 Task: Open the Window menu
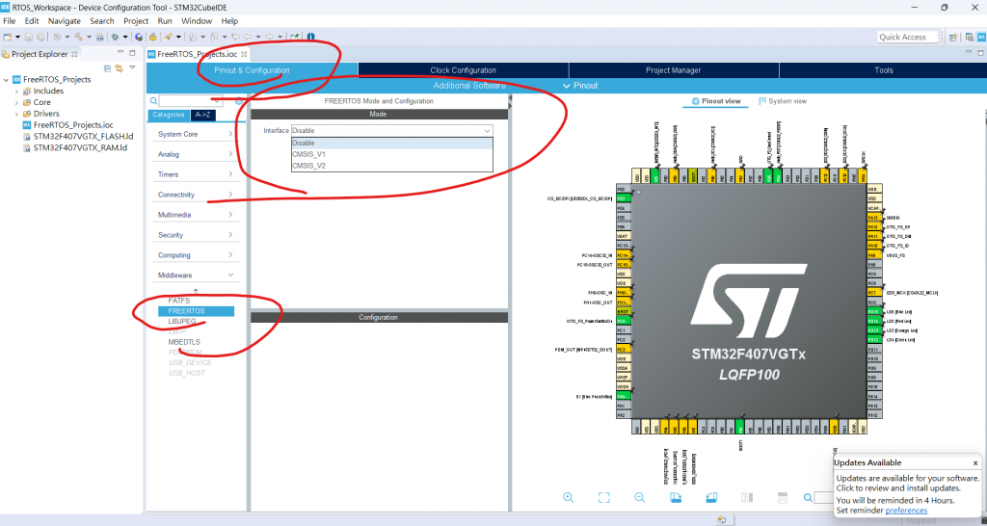coord(197,21)
